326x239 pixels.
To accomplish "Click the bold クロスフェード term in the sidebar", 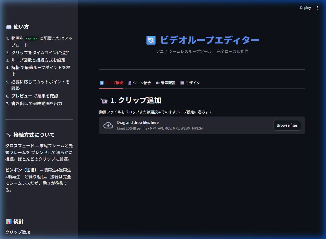I will 20,145.
